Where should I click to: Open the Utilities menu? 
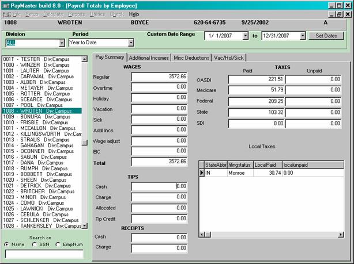97,14
